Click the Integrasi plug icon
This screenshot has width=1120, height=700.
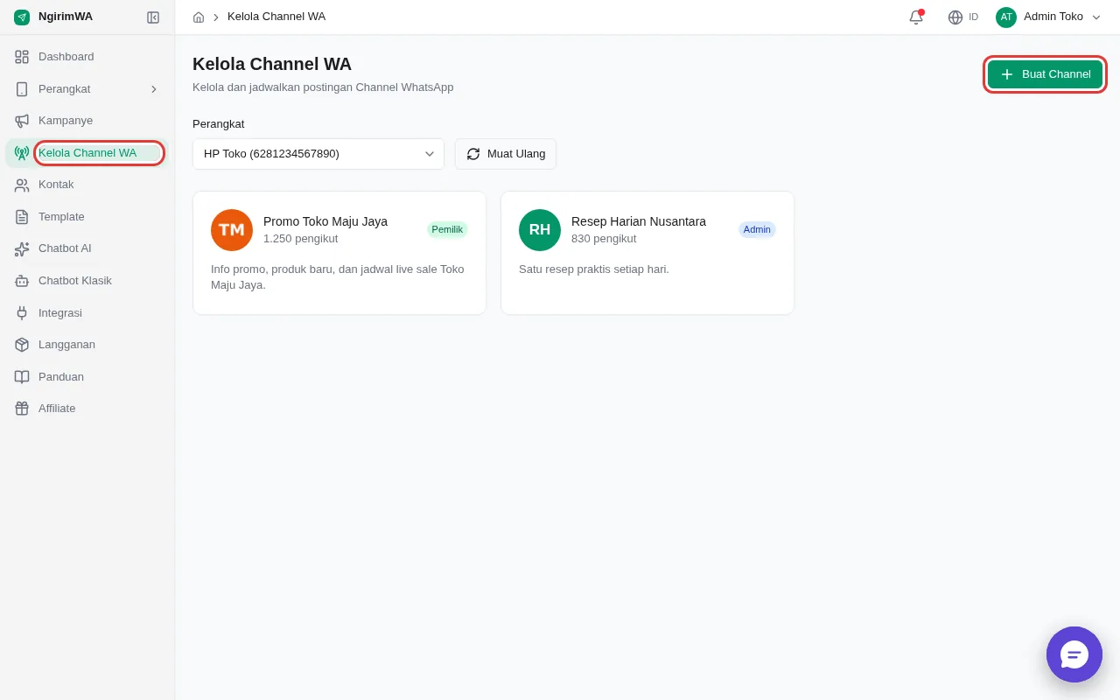tap(22, 312)
